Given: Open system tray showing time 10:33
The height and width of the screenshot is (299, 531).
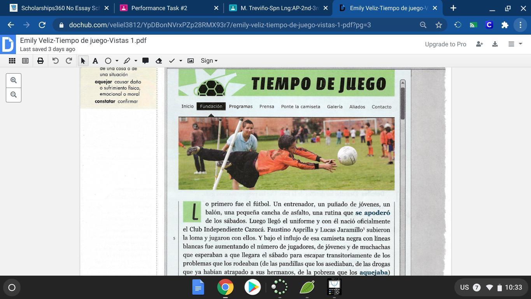Looking at the screenshot, I should 491,288.
